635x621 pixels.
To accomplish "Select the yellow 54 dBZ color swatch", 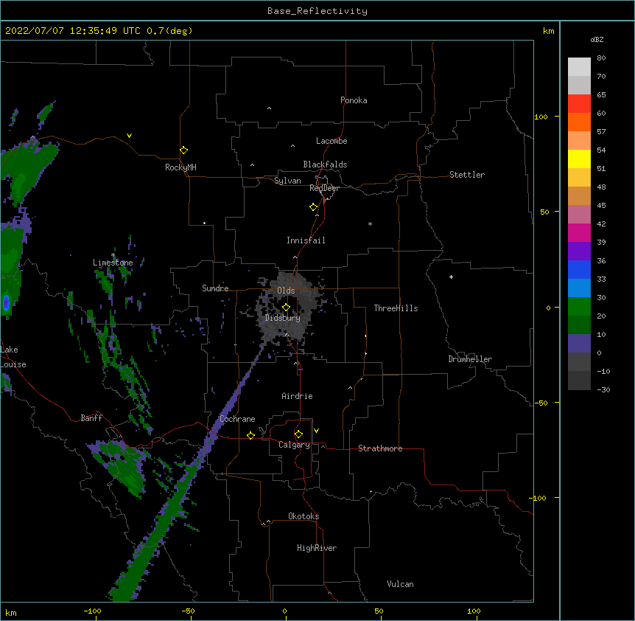I will coord(579,159).
